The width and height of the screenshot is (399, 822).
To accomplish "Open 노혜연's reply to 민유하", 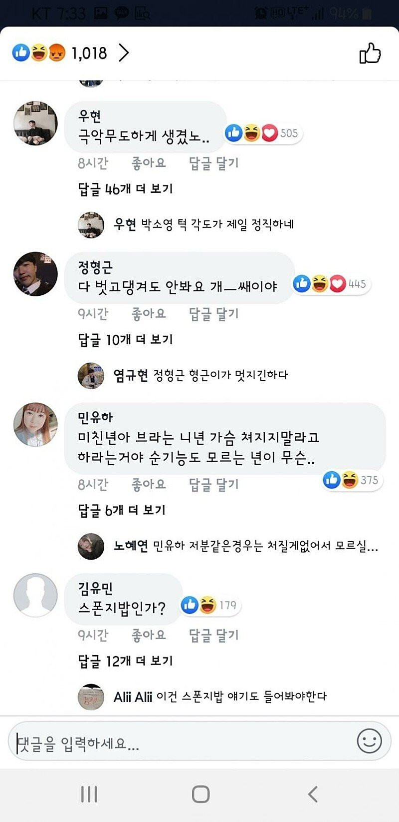I will click(x=245, y=546).
